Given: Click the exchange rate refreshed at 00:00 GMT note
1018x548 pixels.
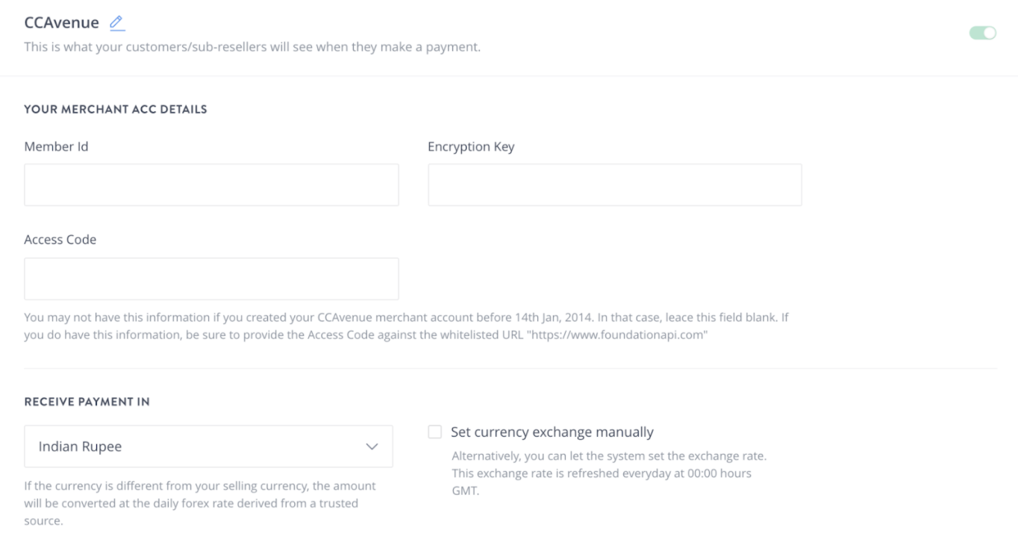Looking at the screenshot, I should click(x=601, y=473).
